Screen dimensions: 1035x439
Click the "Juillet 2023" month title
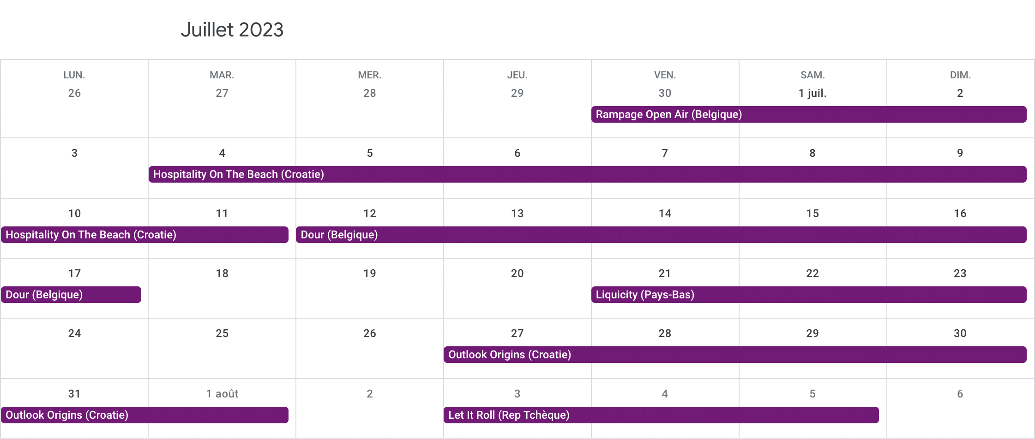(232, 30)
